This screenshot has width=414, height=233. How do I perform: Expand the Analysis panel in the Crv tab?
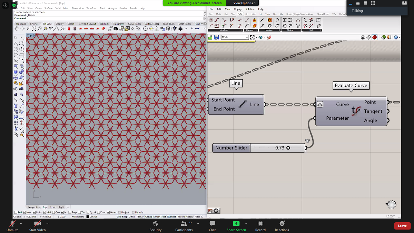(x=241, y=30)
